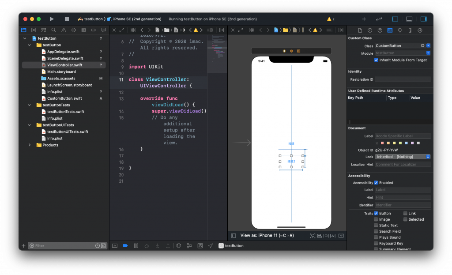
Task: Toggle the right inspector panel
Action: [x=423, y=19]
